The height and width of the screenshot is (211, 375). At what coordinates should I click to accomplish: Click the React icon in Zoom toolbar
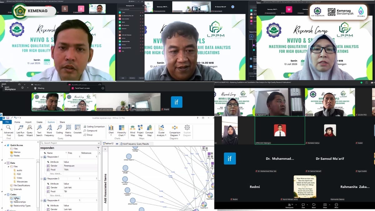[314, 205]
